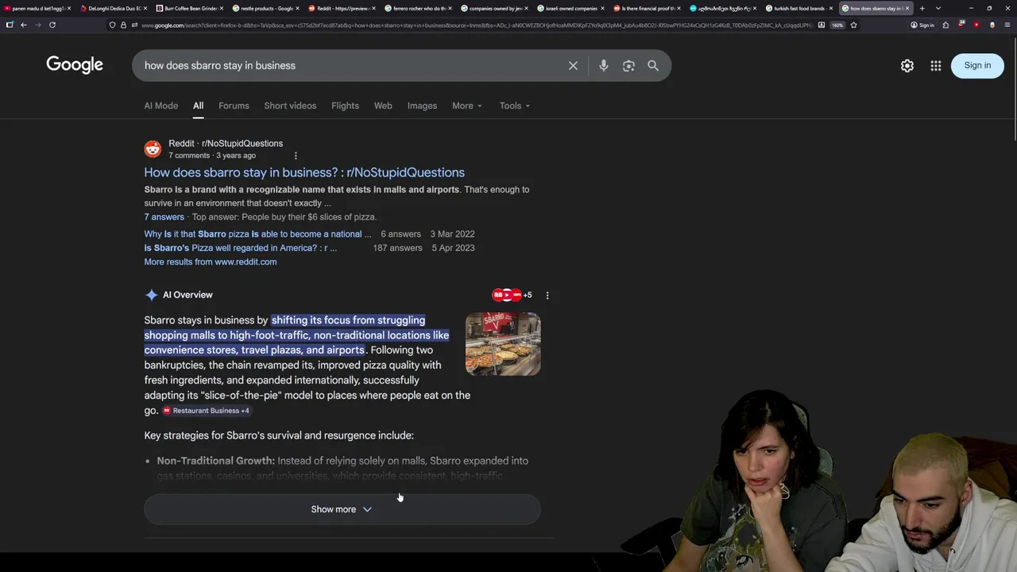Switch to the Short videos tab
The width and height of the screenshot is (1017, 572).
pos(290,106)
